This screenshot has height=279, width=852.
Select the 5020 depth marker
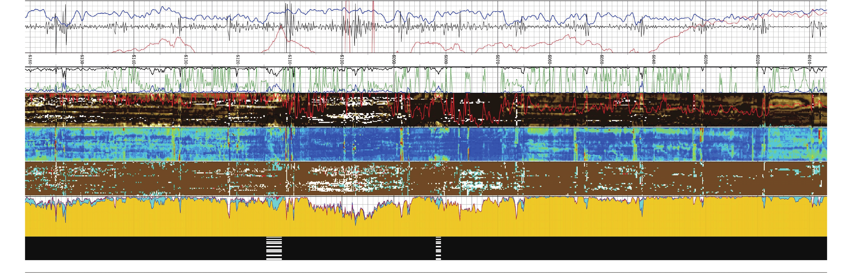[758, 60]
